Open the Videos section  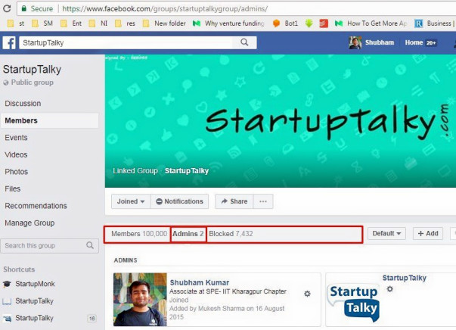(16, 154)
